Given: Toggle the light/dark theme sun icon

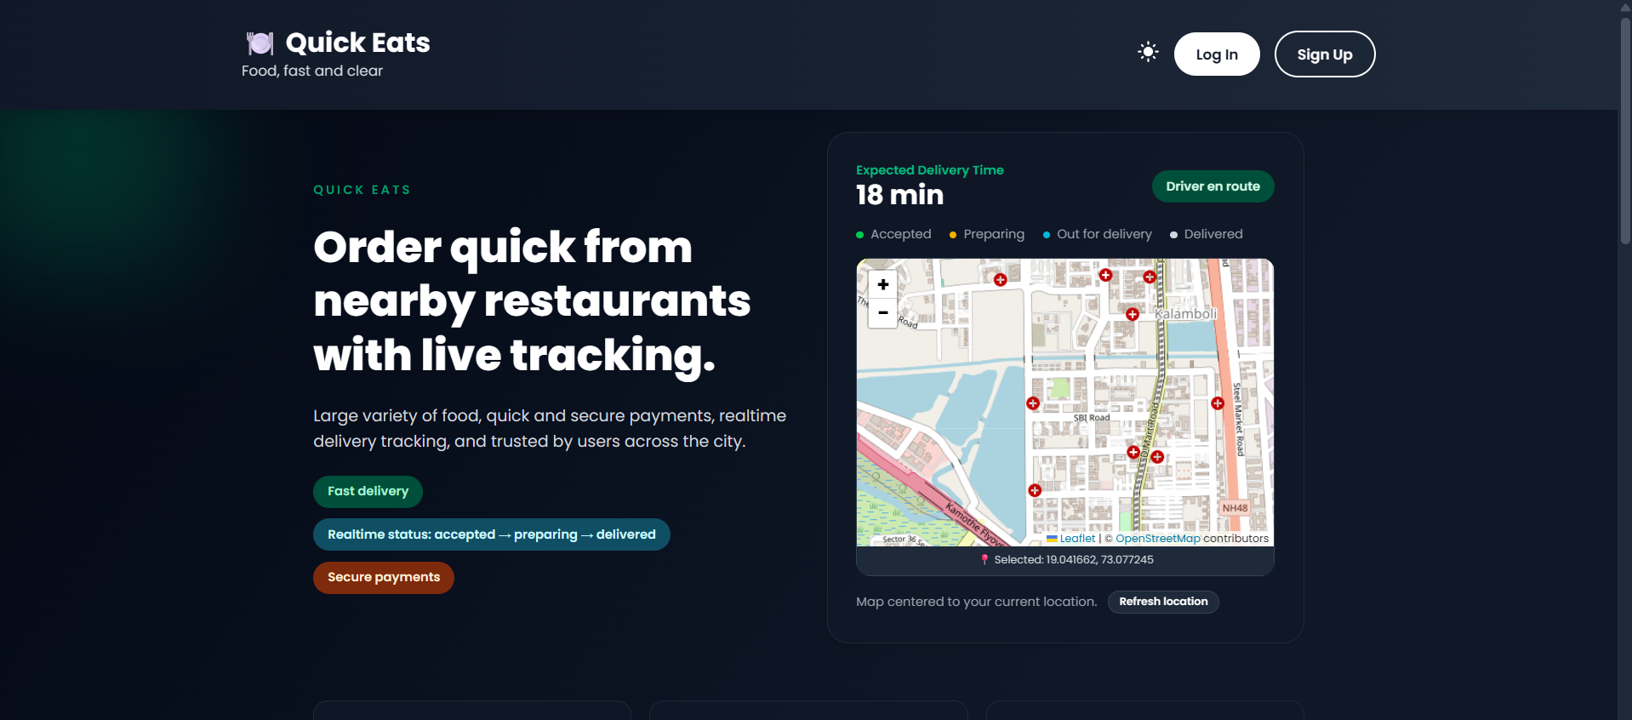Looking at the screenshot, I should click(x=1148, y=52).
